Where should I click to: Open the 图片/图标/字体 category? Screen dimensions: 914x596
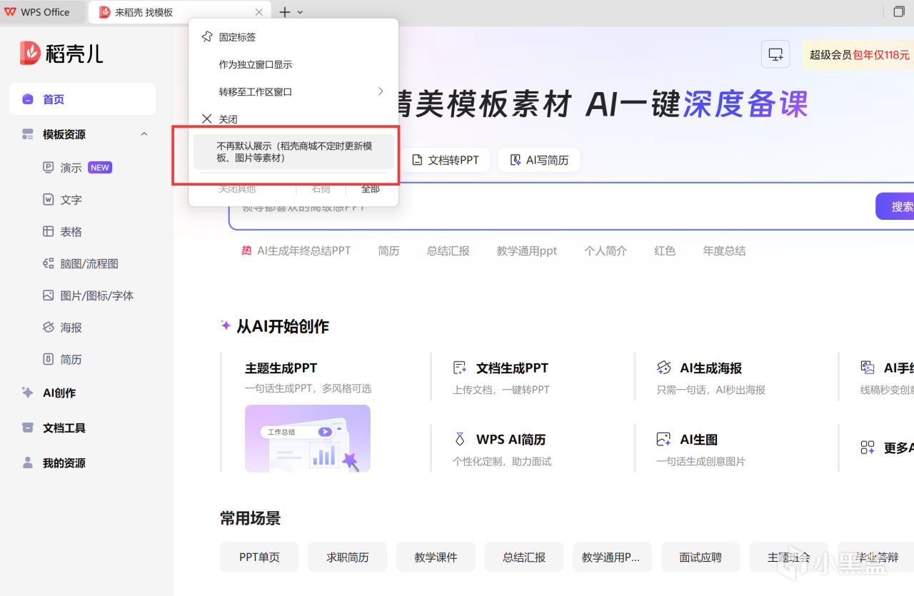(x=88, y=296)
